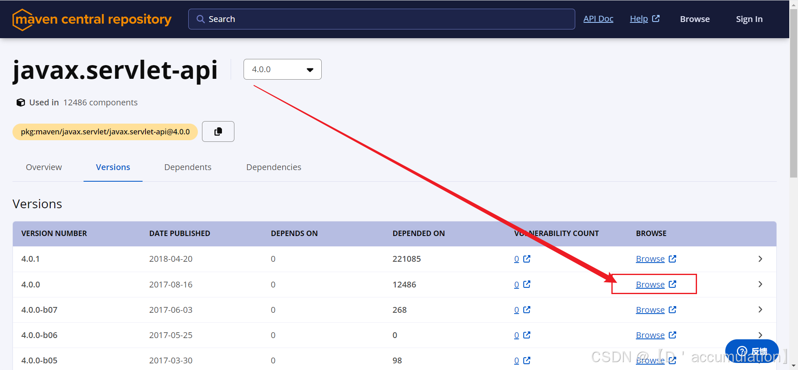Focus the Search input field

click(382, 19)
